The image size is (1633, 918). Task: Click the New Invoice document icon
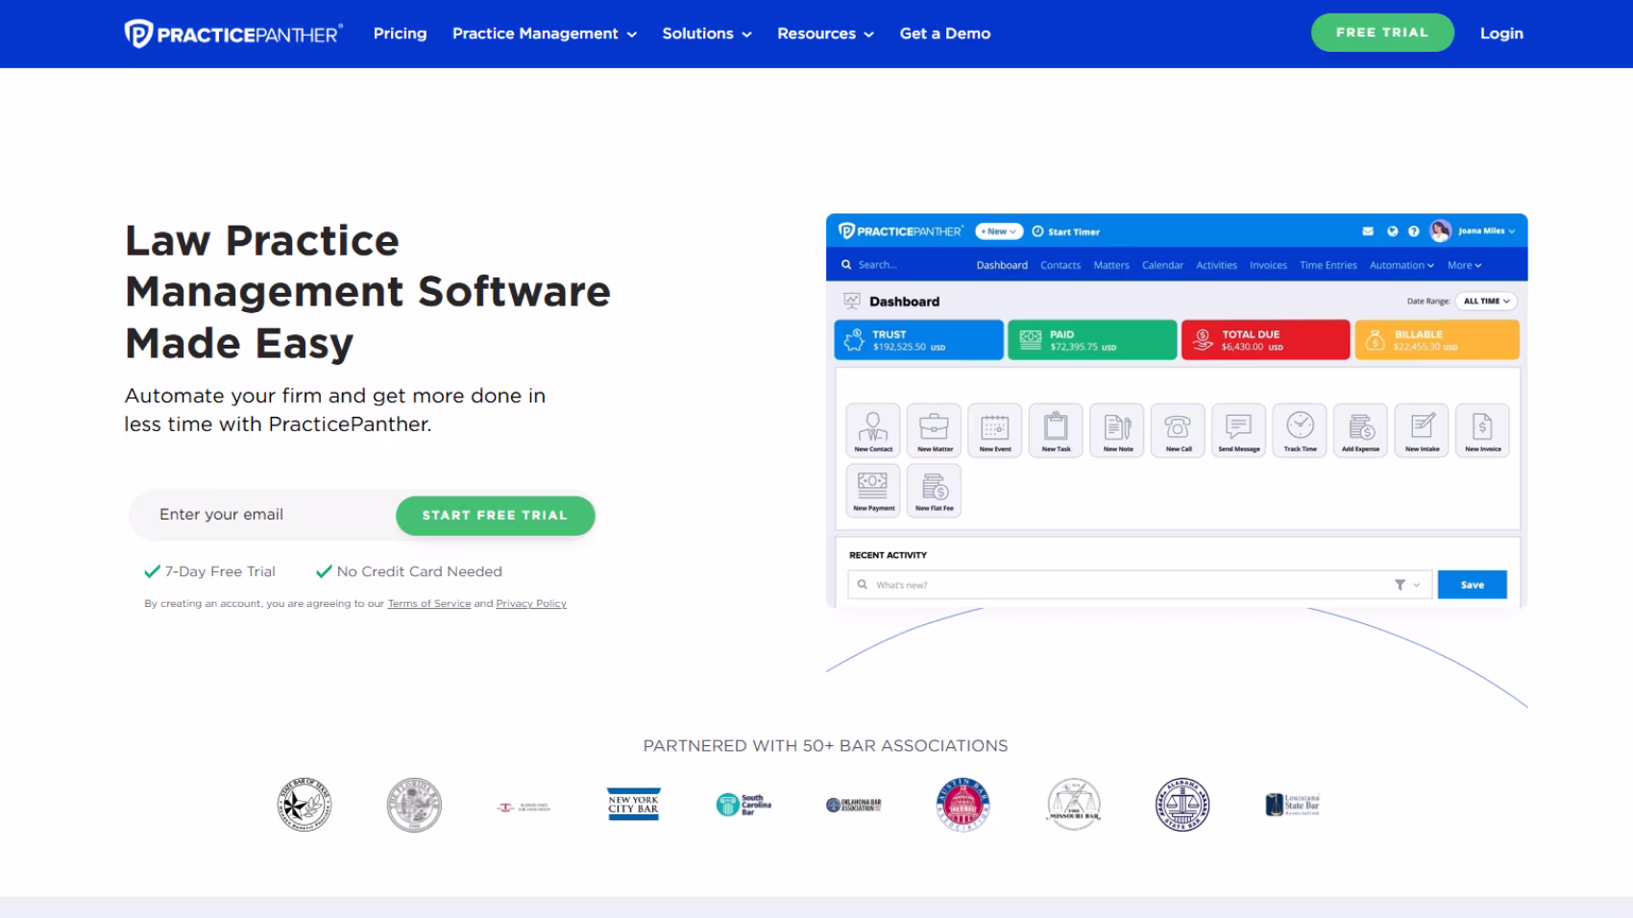1483,429
